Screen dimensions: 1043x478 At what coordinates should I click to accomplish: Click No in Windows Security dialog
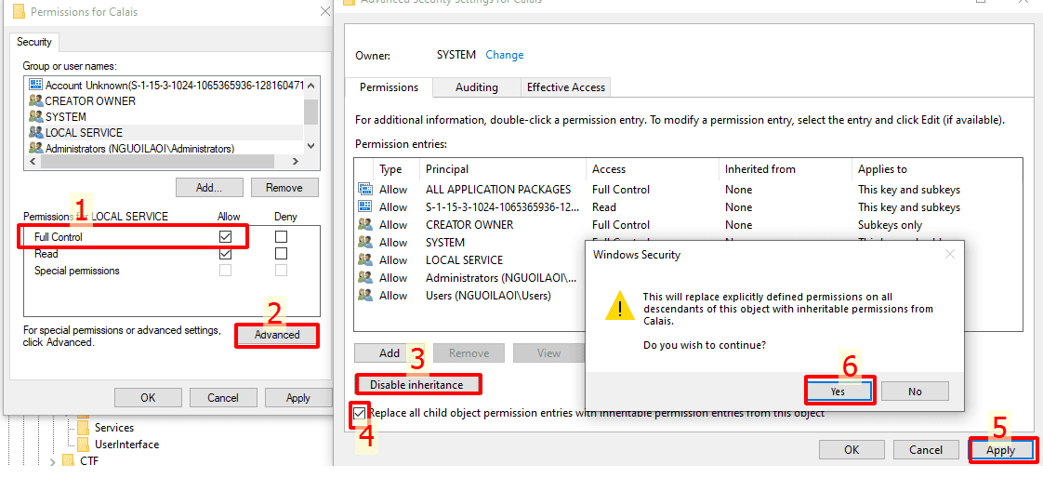click(916, 392)
